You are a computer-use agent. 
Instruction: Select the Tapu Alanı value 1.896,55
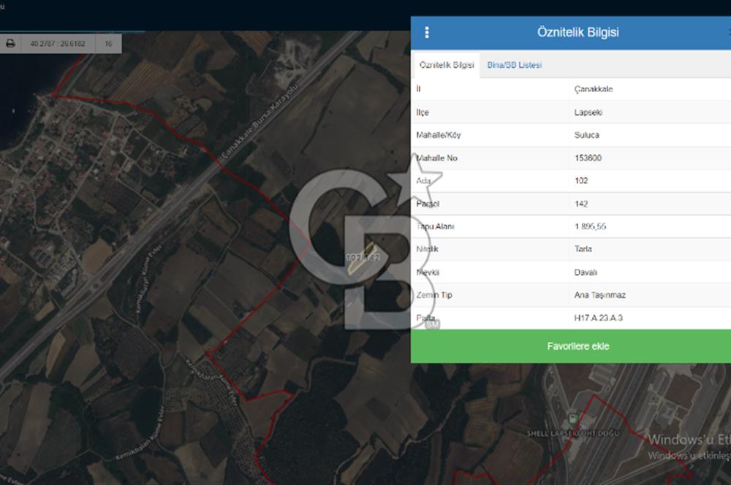590,226
